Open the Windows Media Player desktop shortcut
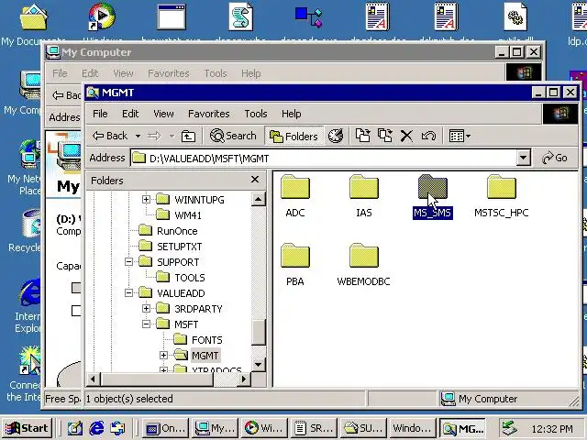The width and height of the screenshot is (587, 440). click(x=102, y=23)
